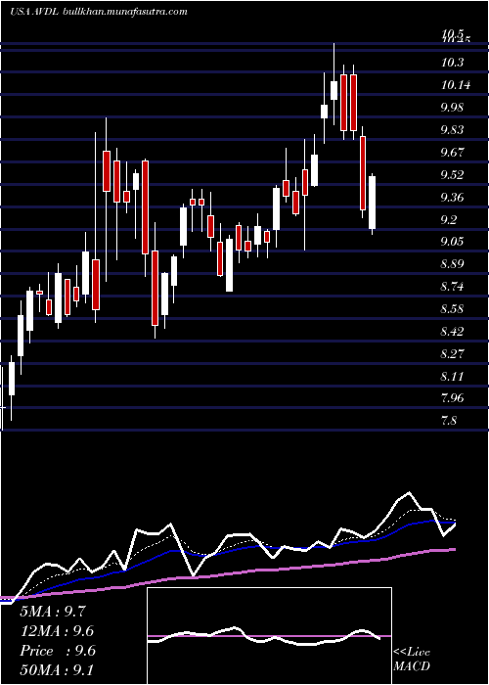
Task: Click the 10.3 price axis label
Action: (452, 63)
